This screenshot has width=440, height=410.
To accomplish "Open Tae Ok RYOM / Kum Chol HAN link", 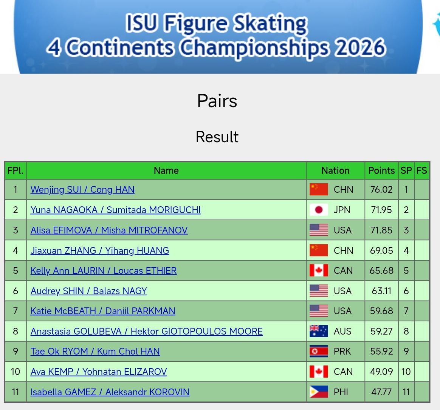I will click(95, 352).
